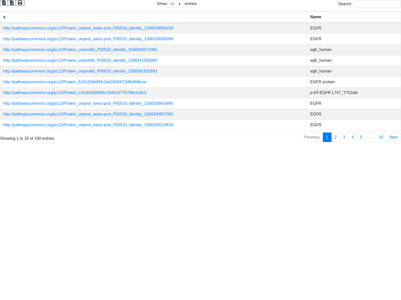Sort by the Name column header
The image size is (401, 300).
click(354, 17)
